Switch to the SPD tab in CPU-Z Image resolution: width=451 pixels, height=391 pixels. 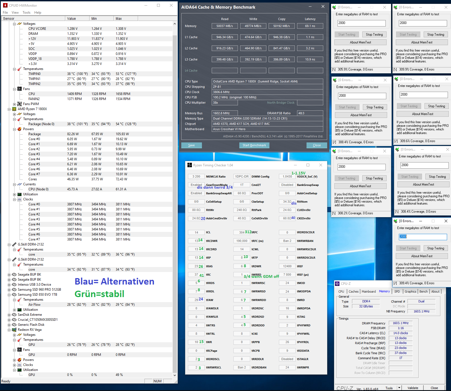397,292
